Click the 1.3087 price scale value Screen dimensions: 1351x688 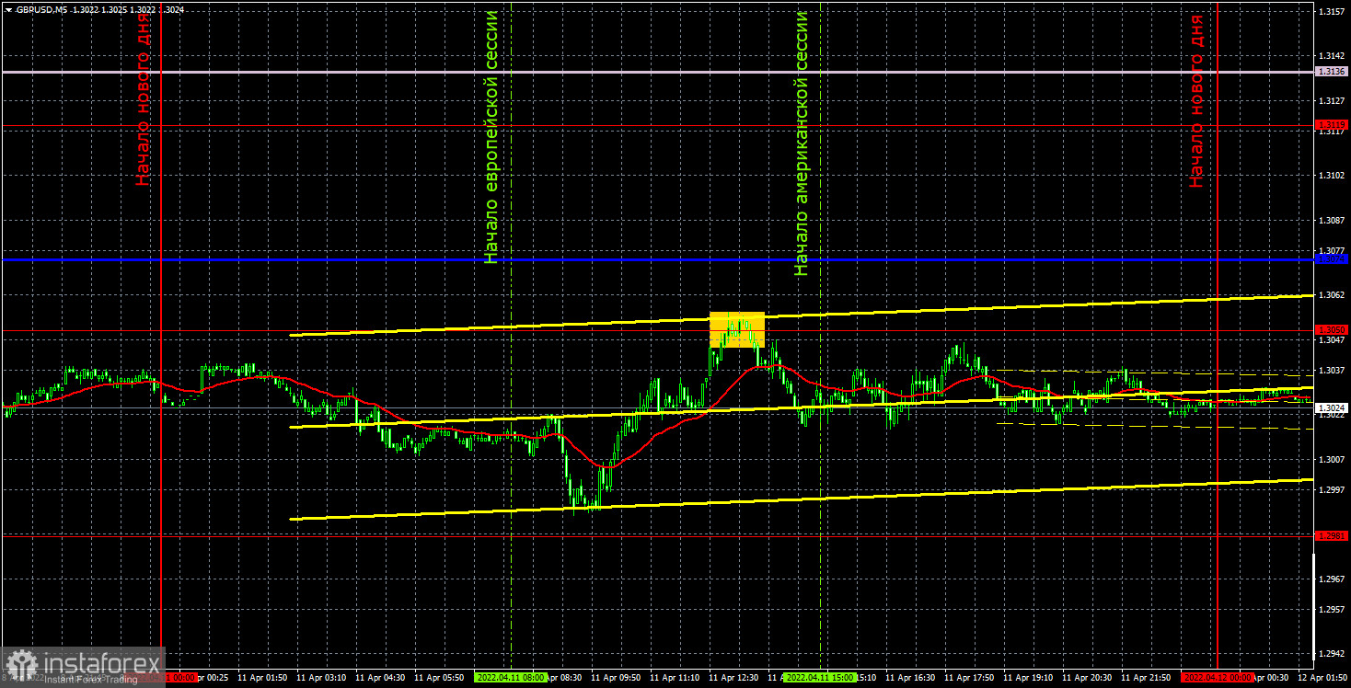[1331, 220]
